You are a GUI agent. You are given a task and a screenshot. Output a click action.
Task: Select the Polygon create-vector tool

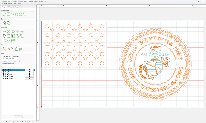(21, 14)
